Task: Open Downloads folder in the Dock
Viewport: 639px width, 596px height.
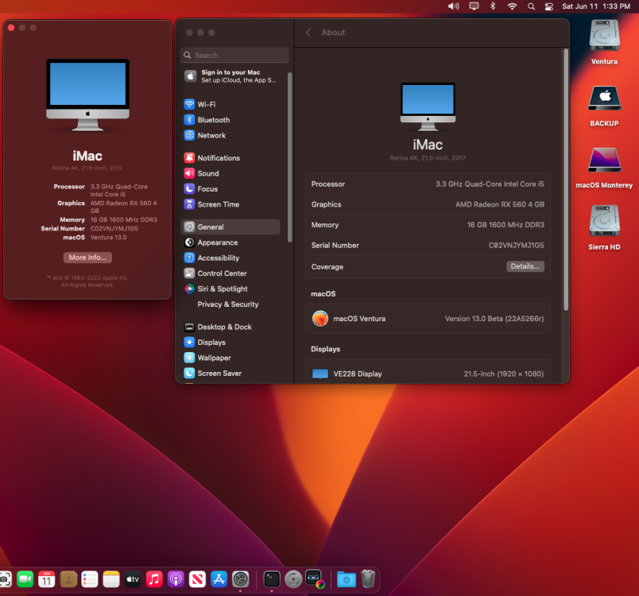Action: [347, 579]
